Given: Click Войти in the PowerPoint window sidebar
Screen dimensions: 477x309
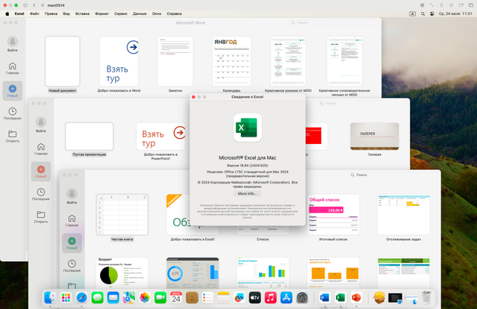Looking at the screenshot, I should click(41, 125).
